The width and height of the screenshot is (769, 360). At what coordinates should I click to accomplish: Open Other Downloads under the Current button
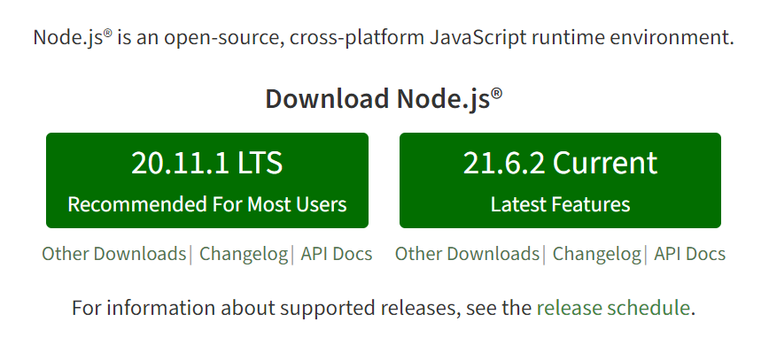[x=467, y=254]
